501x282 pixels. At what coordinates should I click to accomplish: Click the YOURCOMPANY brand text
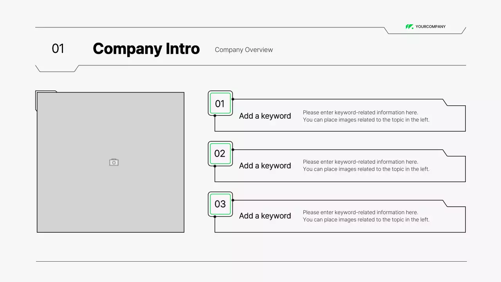click(431, 27)
